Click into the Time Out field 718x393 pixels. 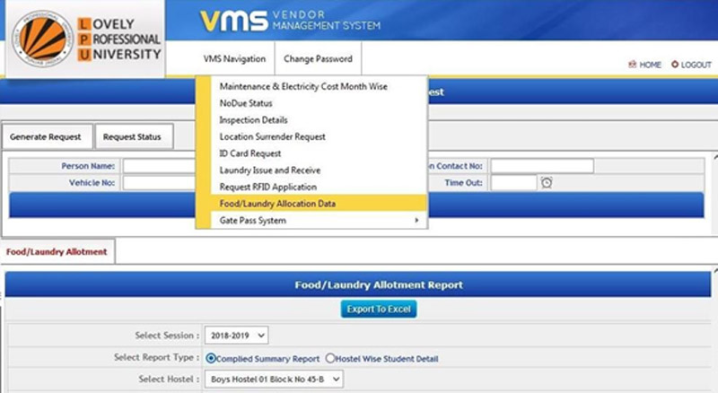(x=513, y=183)
